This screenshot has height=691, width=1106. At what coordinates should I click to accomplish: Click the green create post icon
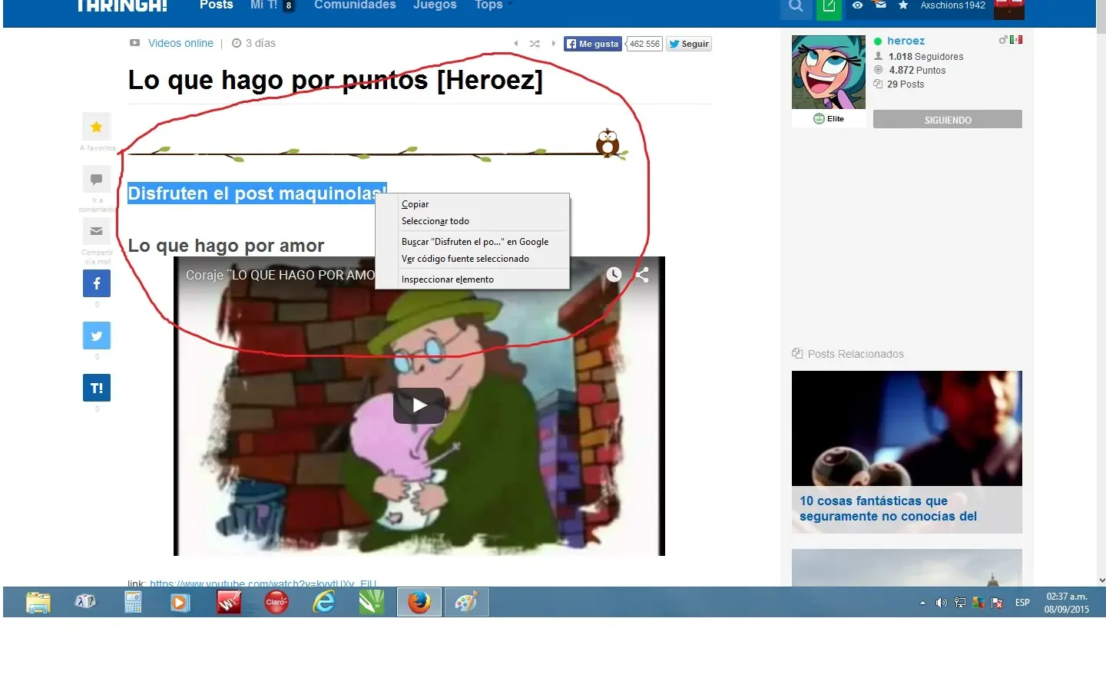tap(829, 7)
